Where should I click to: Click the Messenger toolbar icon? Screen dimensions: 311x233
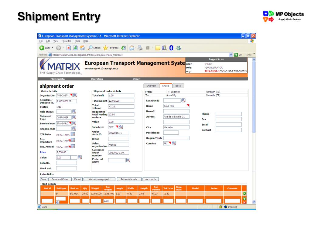(178, 48)
